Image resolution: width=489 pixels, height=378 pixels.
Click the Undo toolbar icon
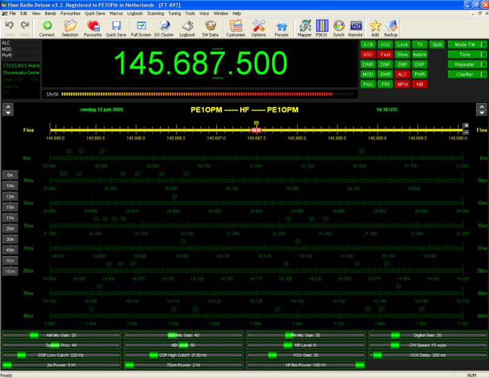coord(9,28)
